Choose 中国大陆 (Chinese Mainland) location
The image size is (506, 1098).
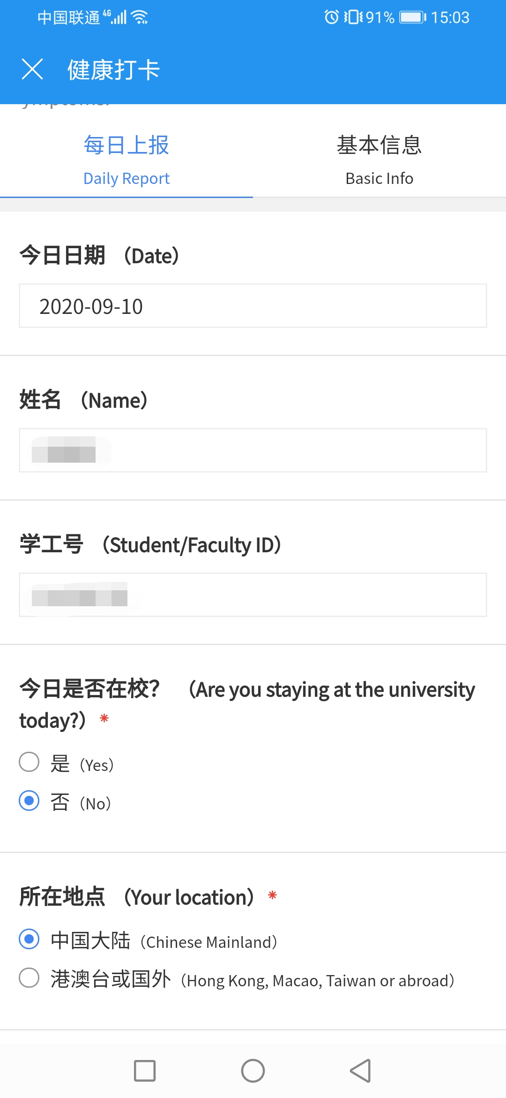pyautogui.click(x=29, y=939)
